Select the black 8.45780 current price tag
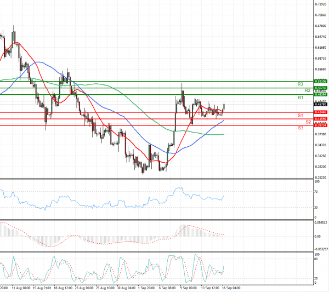The height and width of the screenshot is (292, 329). click(x=321, y=104)
